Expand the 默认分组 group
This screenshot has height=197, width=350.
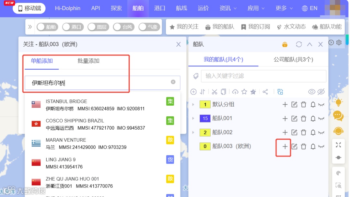coord(193,104)
